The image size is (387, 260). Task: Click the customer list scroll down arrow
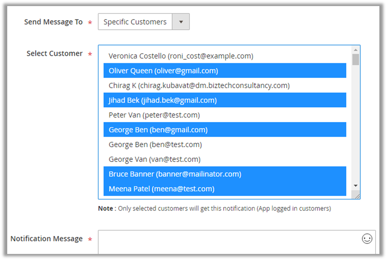click(356, 185)
